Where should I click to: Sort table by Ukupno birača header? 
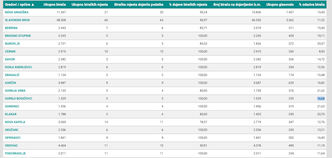click(x=55, y=4)
